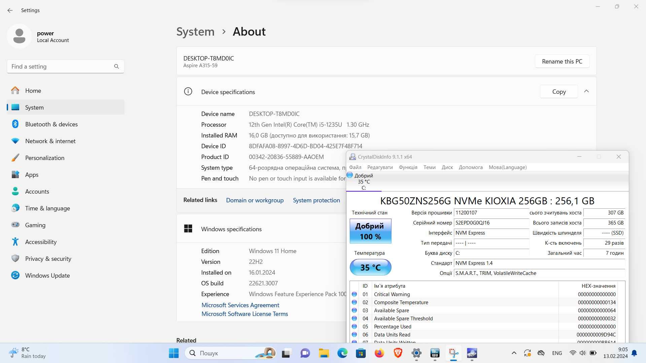The image size is (646, 363).
Task: Open the notification bell in tray
Action: (634, 353)
